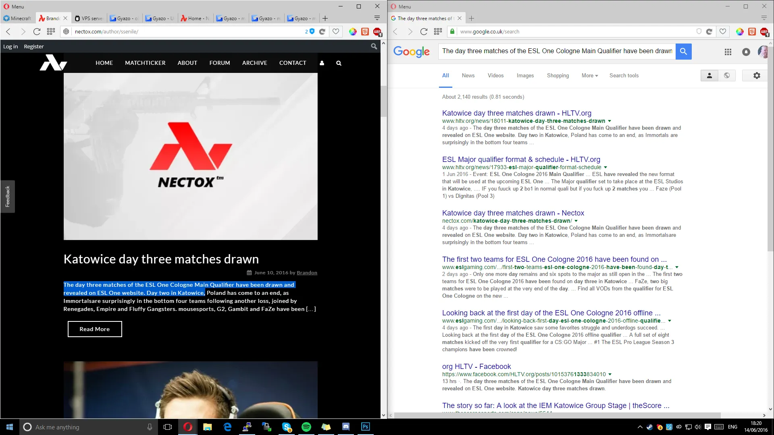Open Search tools on Google
Viewport: 774px width, 435px height.
(624, 75)
